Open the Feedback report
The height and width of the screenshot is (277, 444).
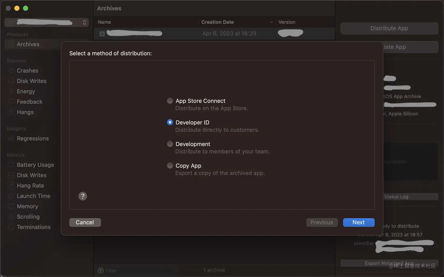30,102
